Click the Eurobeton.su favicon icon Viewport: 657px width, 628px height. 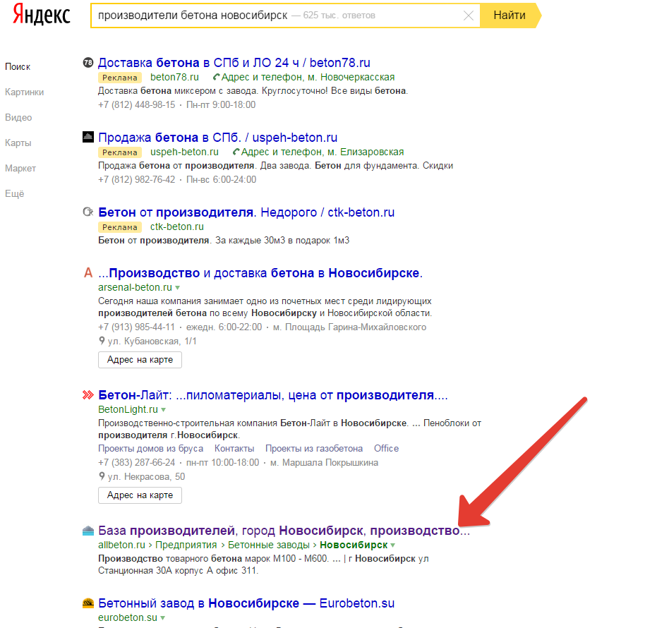[x=88, y=603]
